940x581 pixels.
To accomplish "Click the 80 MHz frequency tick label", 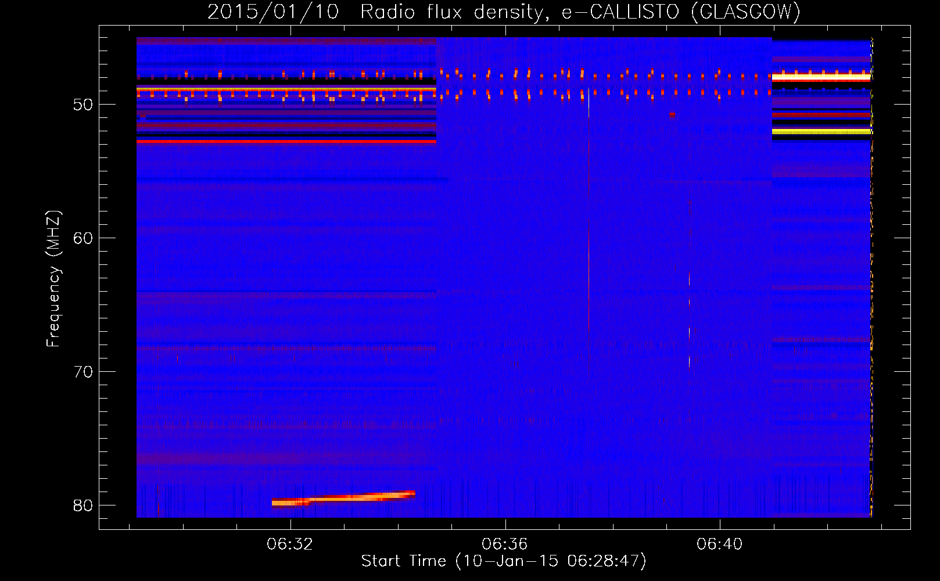I will click(83, 505).
